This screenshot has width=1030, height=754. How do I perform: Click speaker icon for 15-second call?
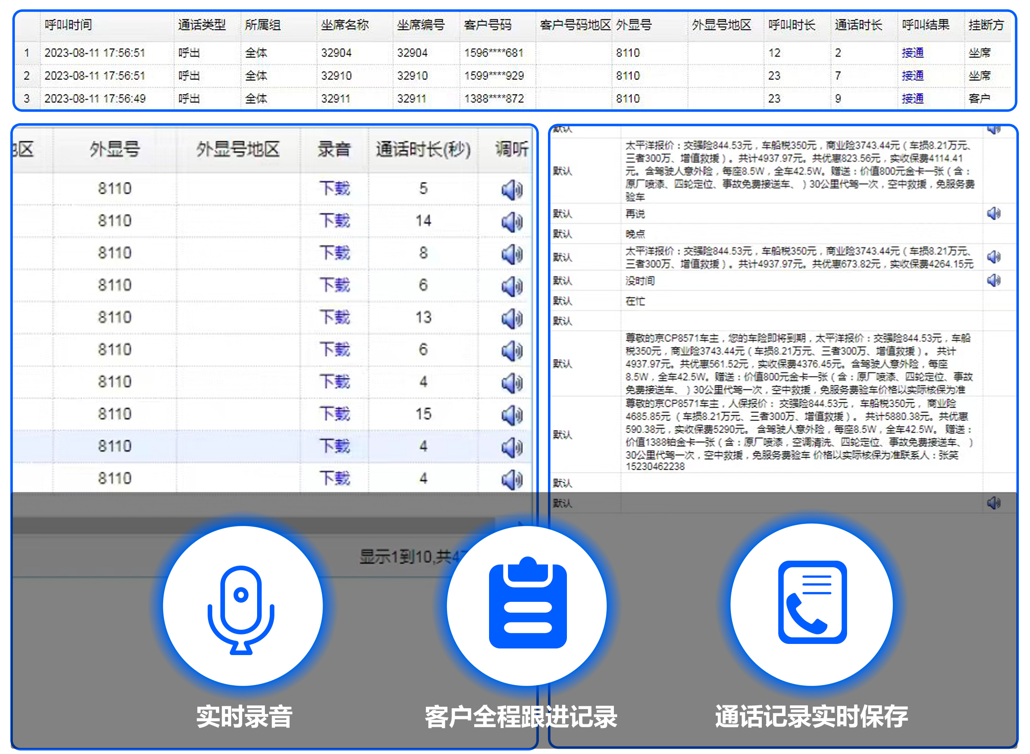[512, 416]
